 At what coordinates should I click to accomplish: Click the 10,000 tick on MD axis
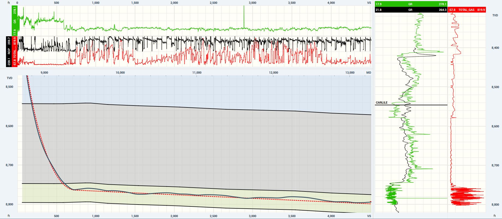pyautogui.click(x=120, y=73)
